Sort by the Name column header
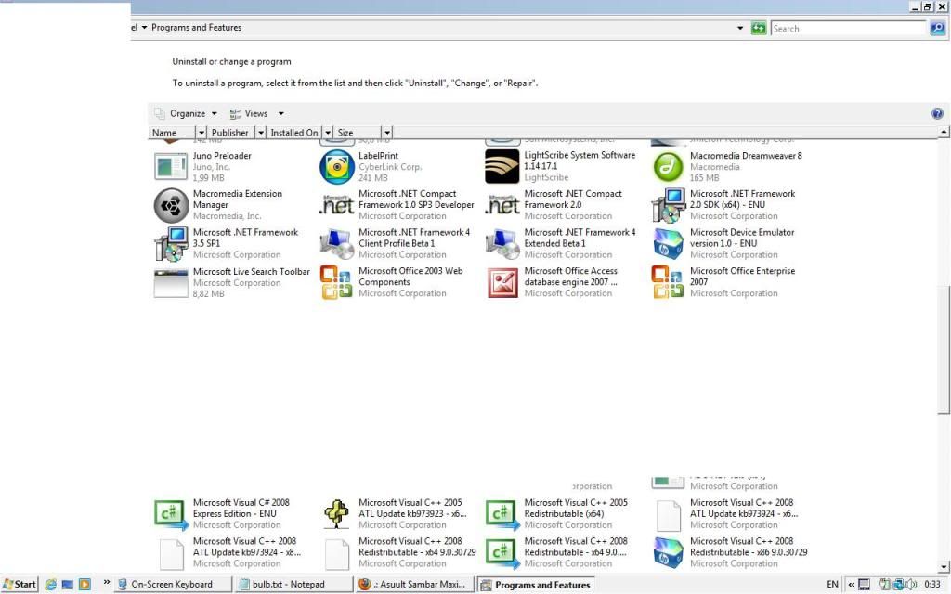Viewport: 951px width, 594px height. pyautogui.click(x=172, y=133)
